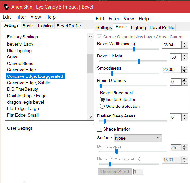The height and width of the screenshot is (183, 190).
Task: Select the Concave Edge preset
Action: pos(22,70)
